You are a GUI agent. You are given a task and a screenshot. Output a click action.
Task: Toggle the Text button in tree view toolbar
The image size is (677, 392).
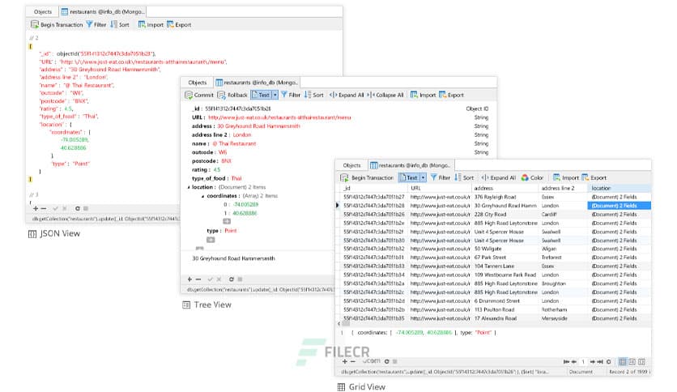click(260, 95)
